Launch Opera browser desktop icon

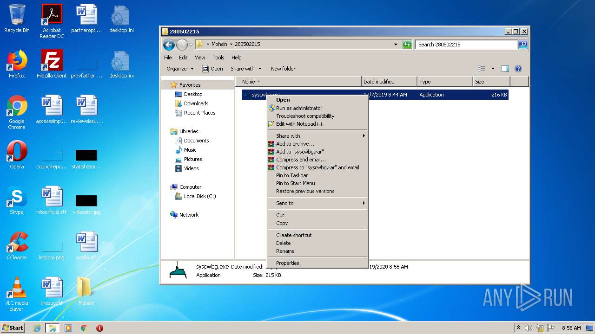point(17,155)
